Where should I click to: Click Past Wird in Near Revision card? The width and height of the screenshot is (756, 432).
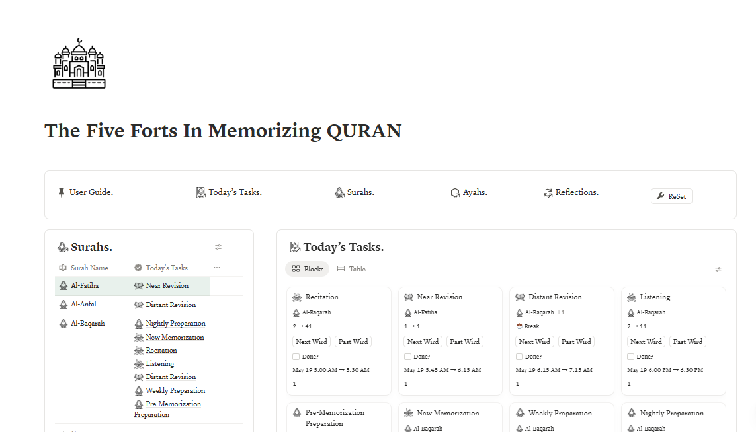pyautogui.click(x=465, y=342)
